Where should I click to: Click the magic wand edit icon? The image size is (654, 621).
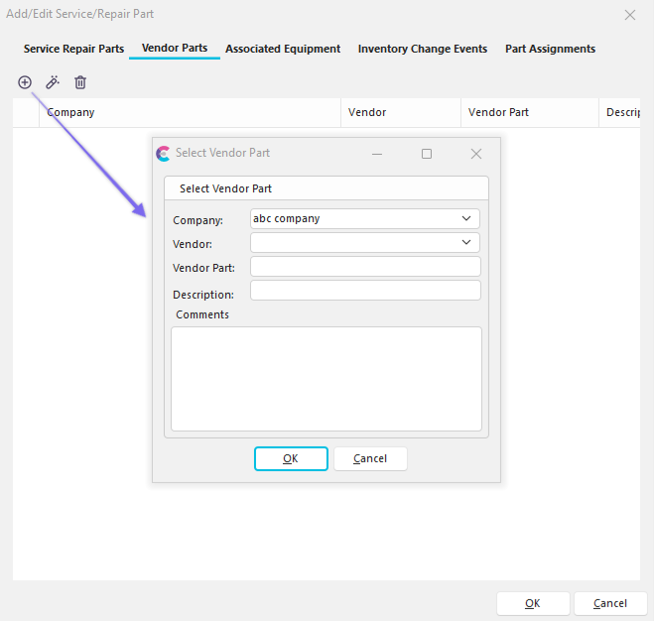coord(53,82)
